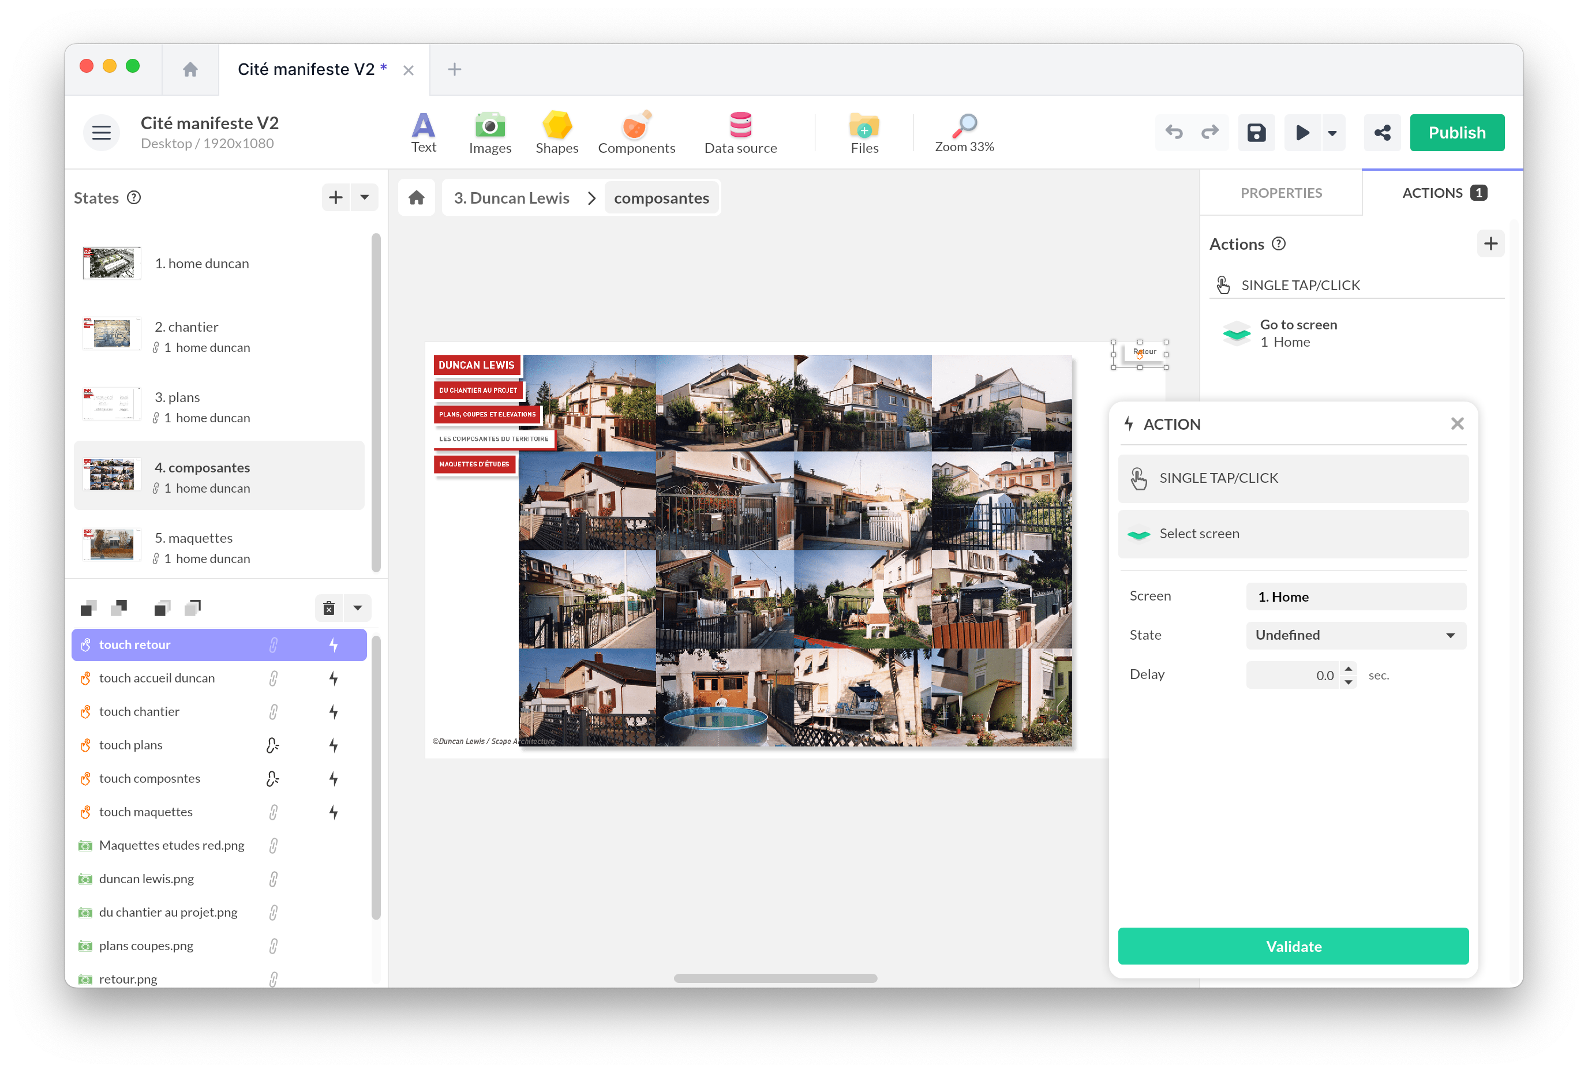
Task: Click the Save project icon
Action: point(1256,132)
